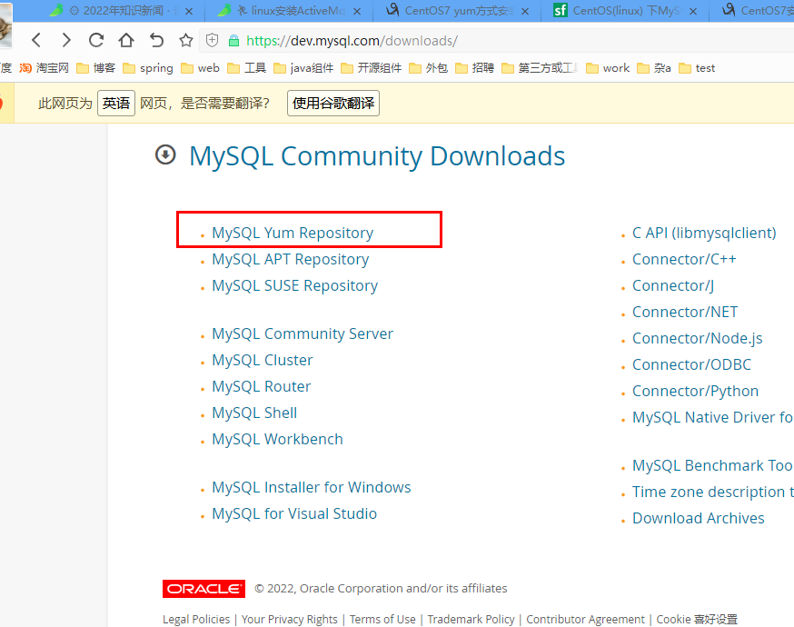Close the CentOS(linux) 下MySQL tab
Viewport: 794px width, 627px height.
[693, 11]
